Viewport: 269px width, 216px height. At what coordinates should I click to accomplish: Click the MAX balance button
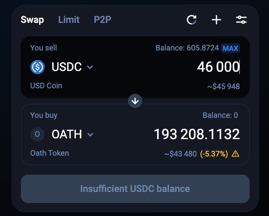coord(230,48)
